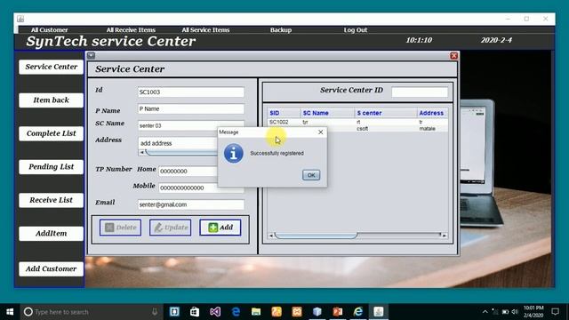Click the Delete button
Screen dimensions: 569x320
[121, 228]
